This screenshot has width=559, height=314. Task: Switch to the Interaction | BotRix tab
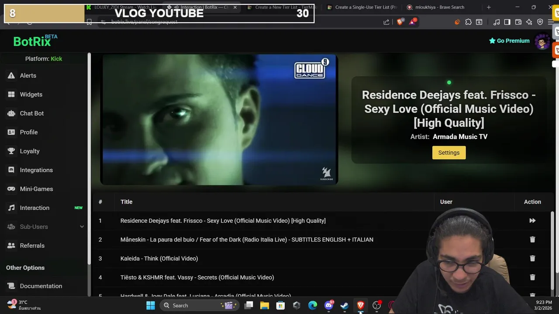click(x=202, y=7)
